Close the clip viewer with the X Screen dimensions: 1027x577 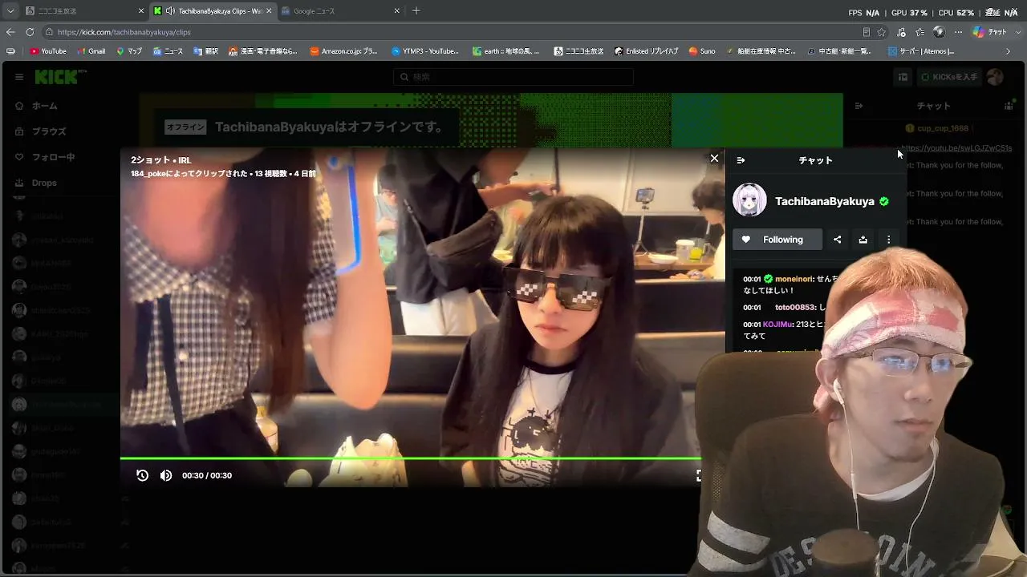tap(714, 159)
